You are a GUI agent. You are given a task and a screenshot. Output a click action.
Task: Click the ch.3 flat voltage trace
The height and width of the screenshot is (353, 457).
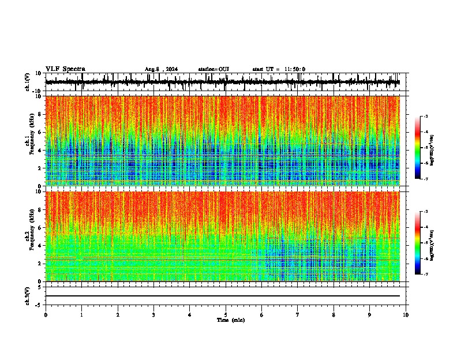coord(223,296)
